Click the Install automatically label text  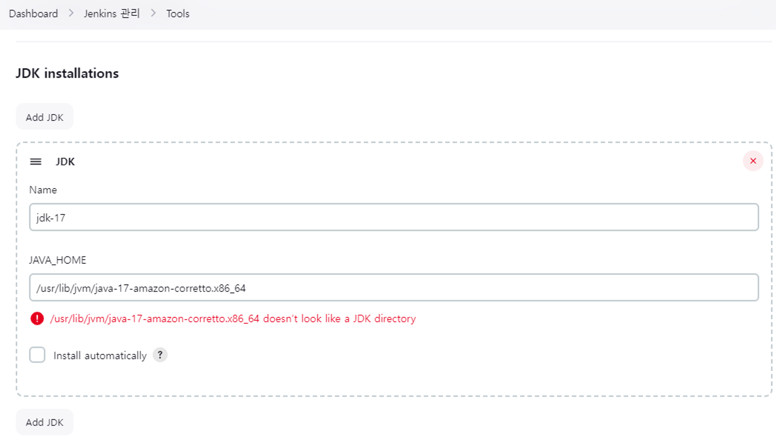coord(100,355)
